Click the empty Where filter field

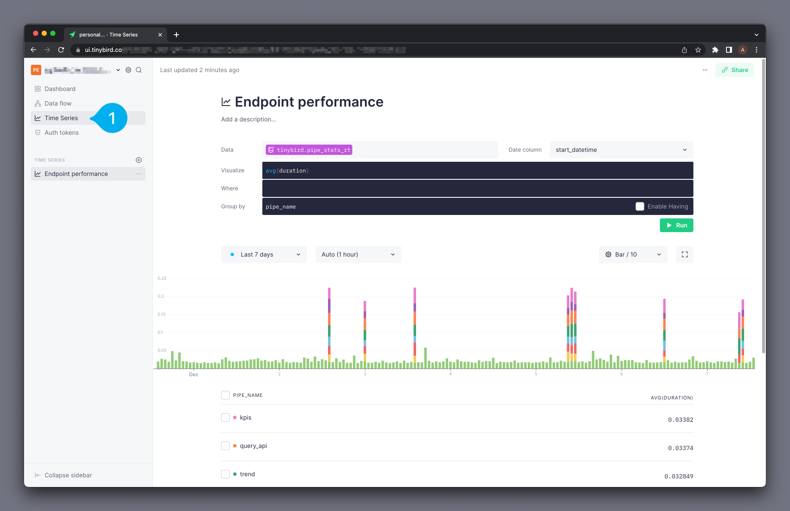(478, 188)
